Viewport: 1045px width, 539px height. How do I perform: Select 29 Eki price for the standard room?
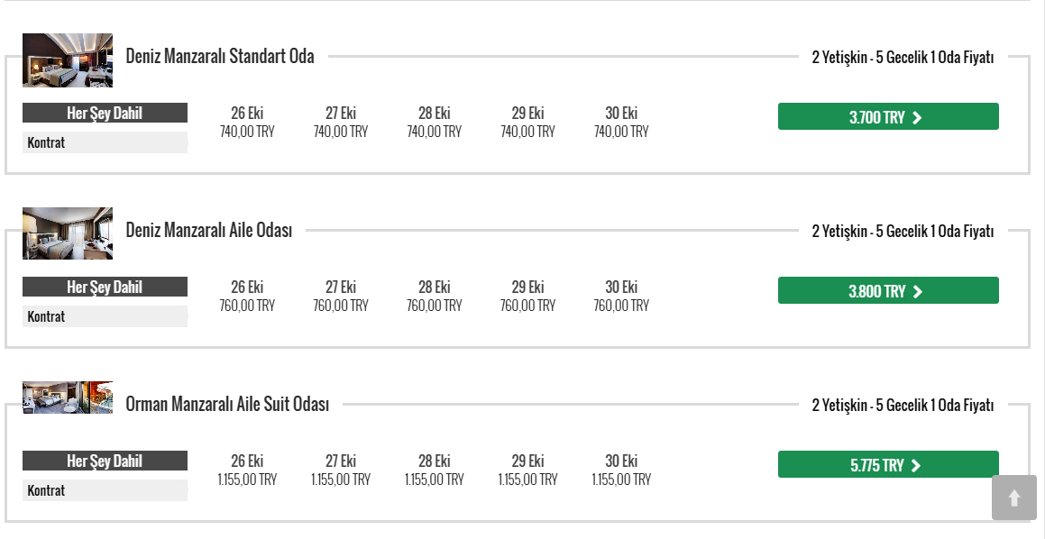[x=527, y=123]
